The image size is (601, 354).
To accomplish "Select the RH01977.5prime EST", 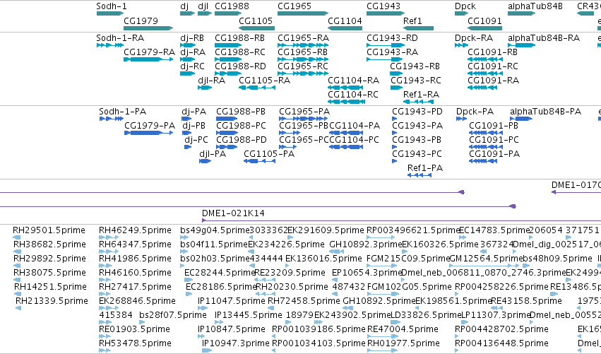I will pos(382,350).
